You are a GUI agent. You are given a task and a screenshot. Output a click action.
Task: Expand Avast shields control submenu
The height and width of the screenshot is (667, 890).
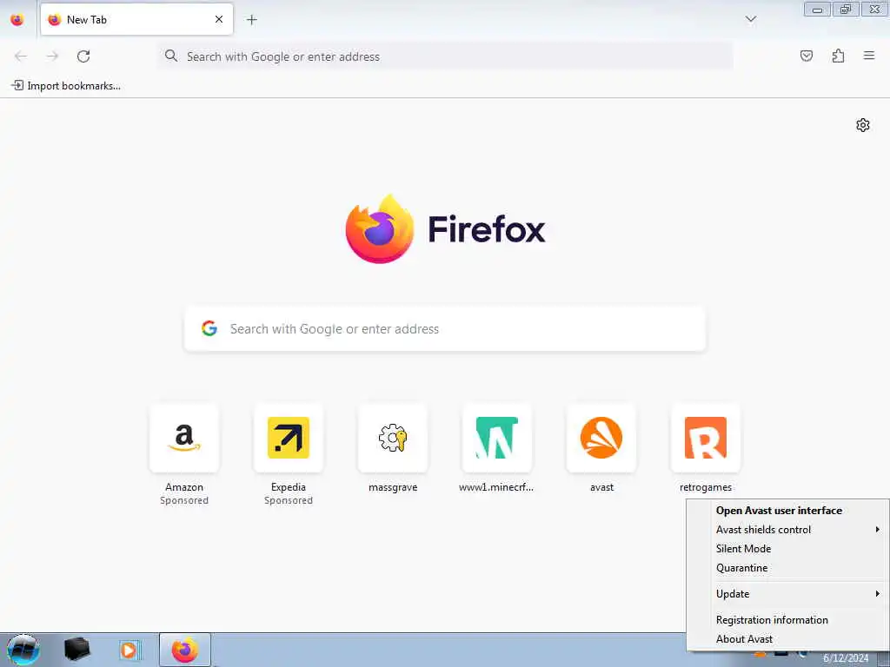pyautogui.click(x=787, y=530)
